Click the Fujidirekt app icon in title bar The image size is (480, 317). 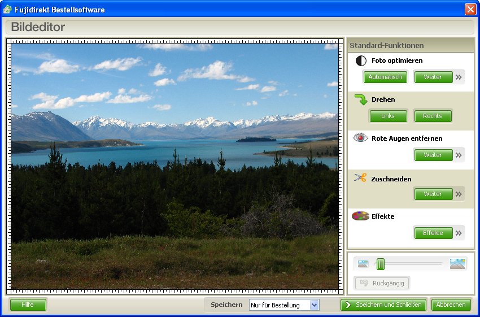(x=7, y=10)
